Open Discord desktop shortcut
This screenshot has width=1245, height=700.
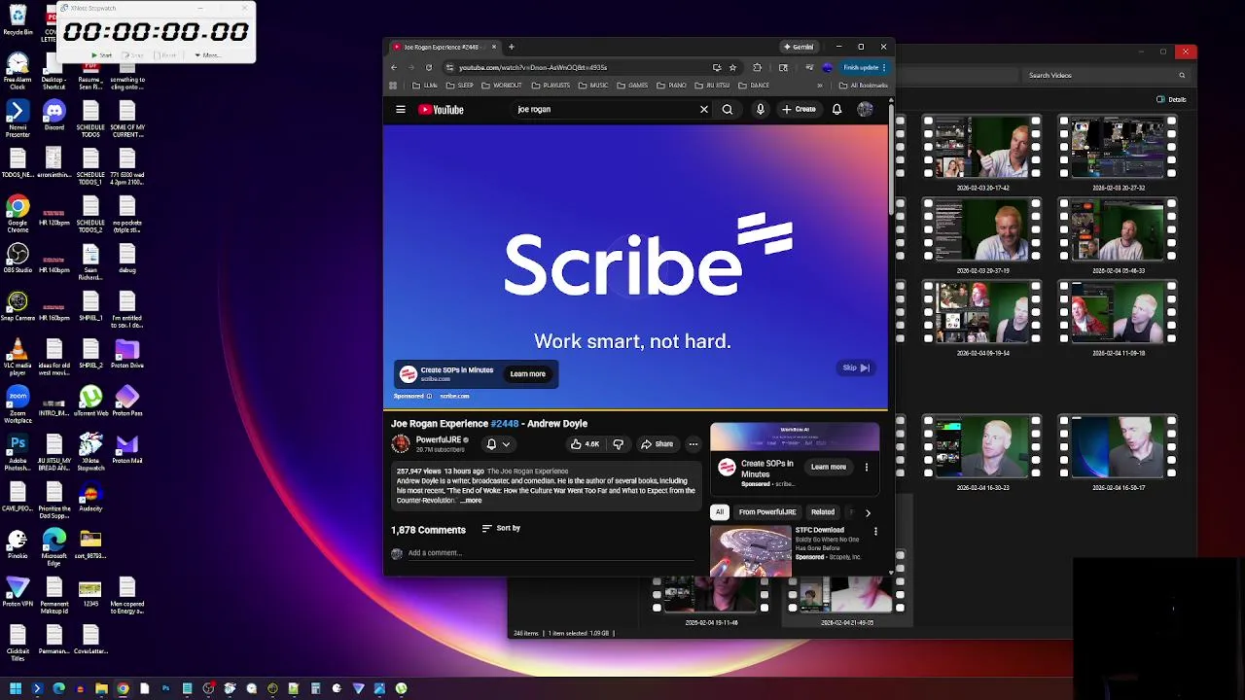point(54,117)
